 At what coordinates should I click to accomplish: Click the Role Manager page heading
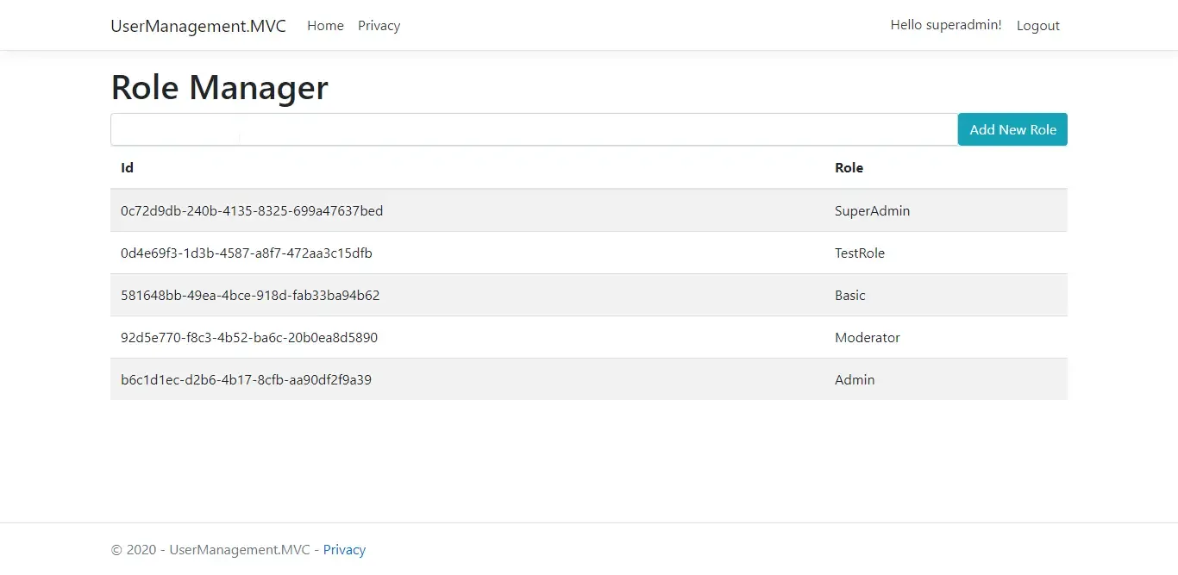[219, 87]
